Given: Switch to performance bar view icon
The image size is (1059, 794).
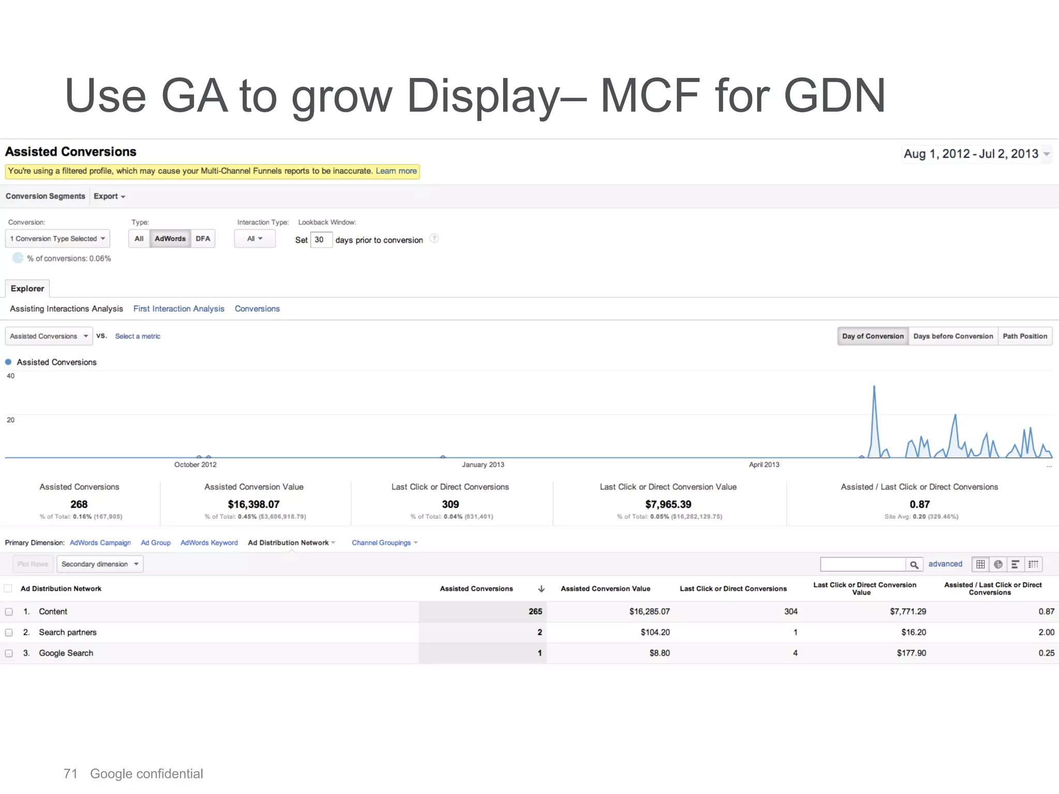Looking at the screenshot, I should 1016,564.
